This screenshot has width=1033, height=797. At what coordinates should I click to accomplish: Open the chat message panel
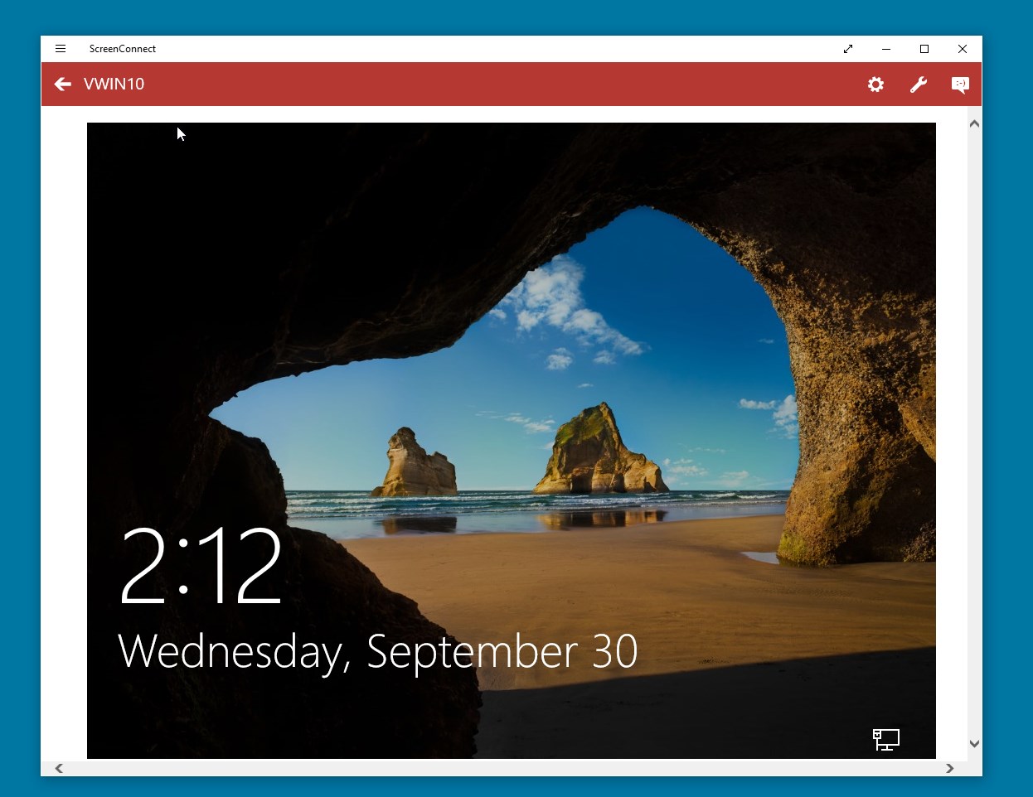click(x=959, y=84)
